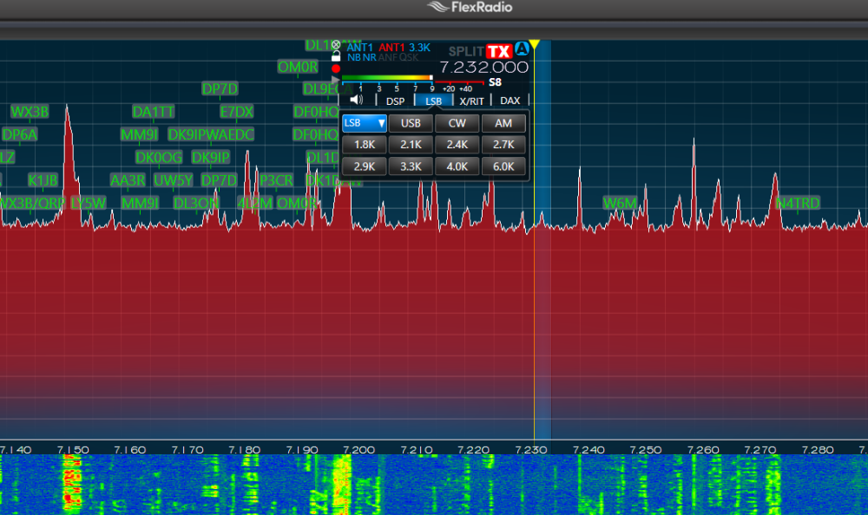Enable the QSK indicator
The width and height of the screenshot is (868, 515).
(x=409, y=57)
